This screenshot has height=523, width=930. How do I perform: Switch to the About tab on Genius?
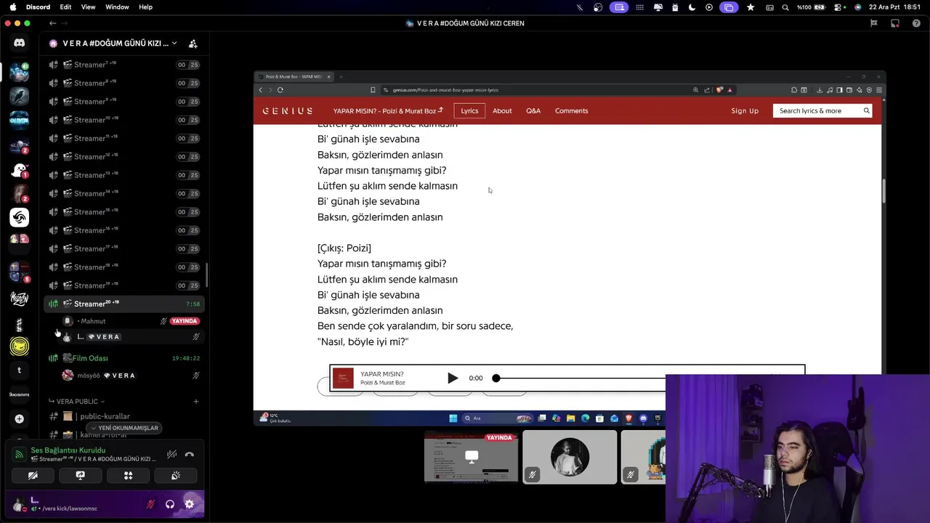[502, 110]
